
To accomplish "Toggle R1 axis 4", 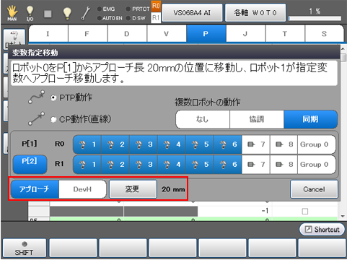I will [x=172, y=165].
